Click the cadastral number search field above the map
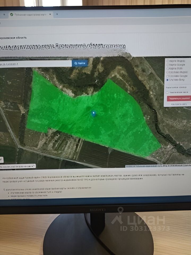The width and height of the screenshot is (191, 255). click(x=36, y=64)
